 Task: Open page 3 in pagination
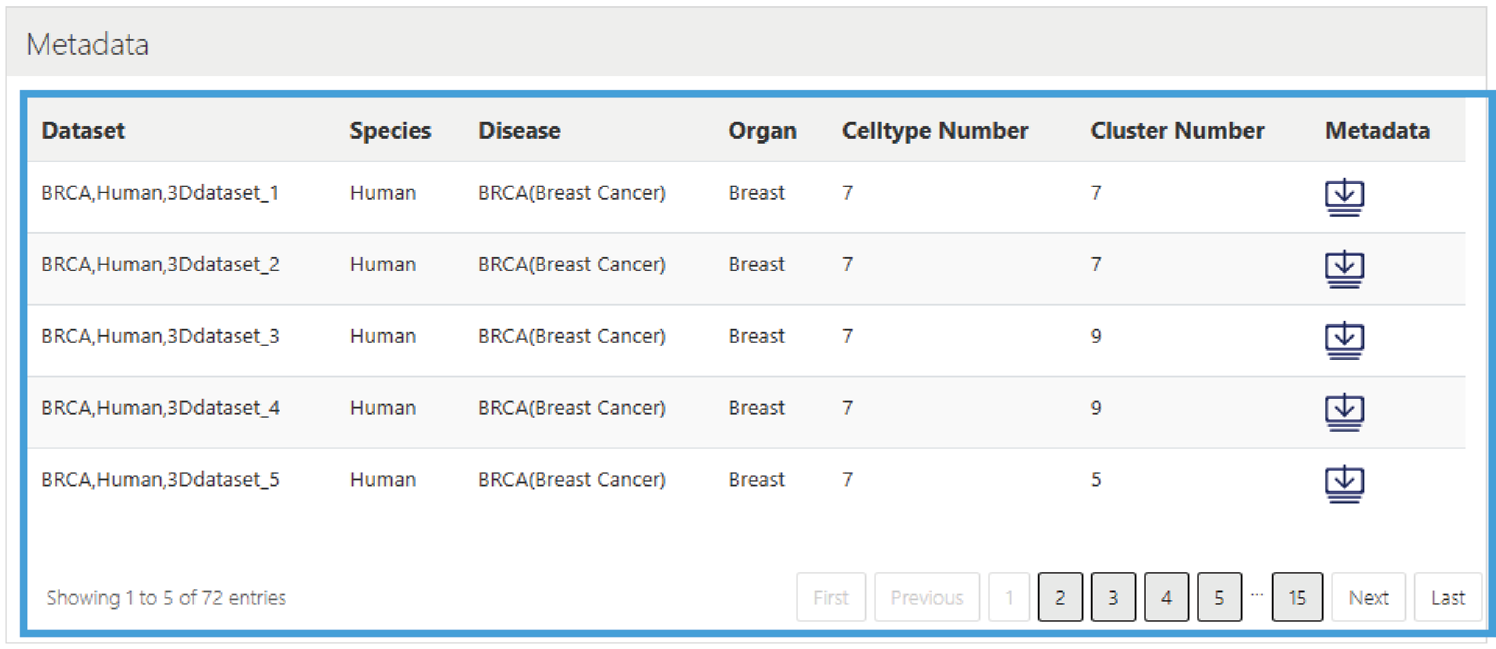(1113, 597)
